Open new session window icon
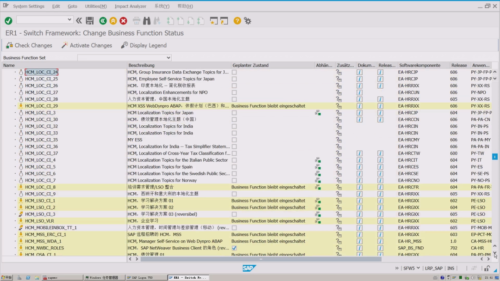 [213, 21]
